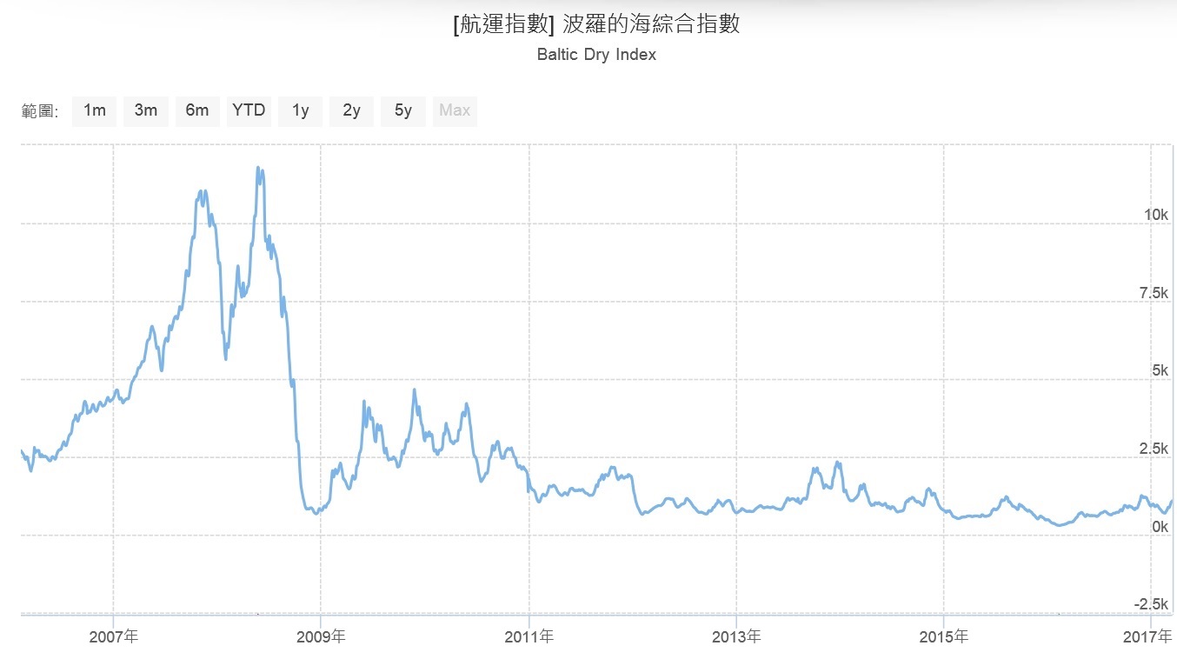Click the 2011年 x-axis label
Screen dimensions: 1177x659
click(x=529, y=637)
